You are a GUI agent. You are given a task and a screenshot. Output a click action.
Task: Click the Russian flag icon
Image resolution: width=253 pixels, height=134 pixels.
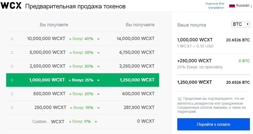(232, 6)
